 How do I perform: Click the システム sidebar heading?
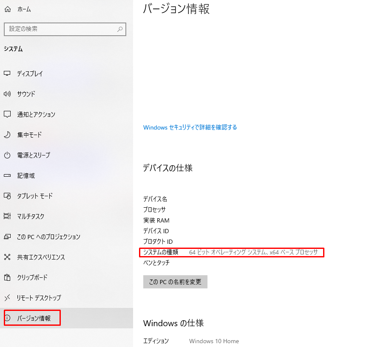13,49
